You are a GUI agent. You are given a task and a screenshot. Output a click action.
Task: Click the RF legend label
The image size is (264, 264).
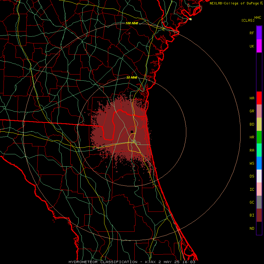252,33
